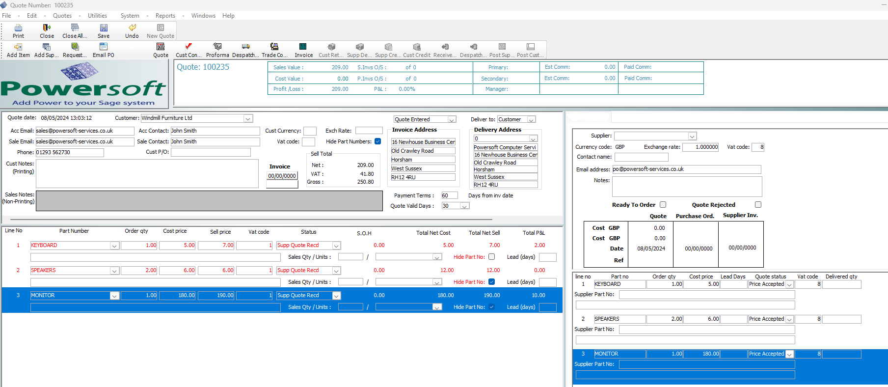
Task: Click the Cust P/O input field
Action: (x=211, y=152)
